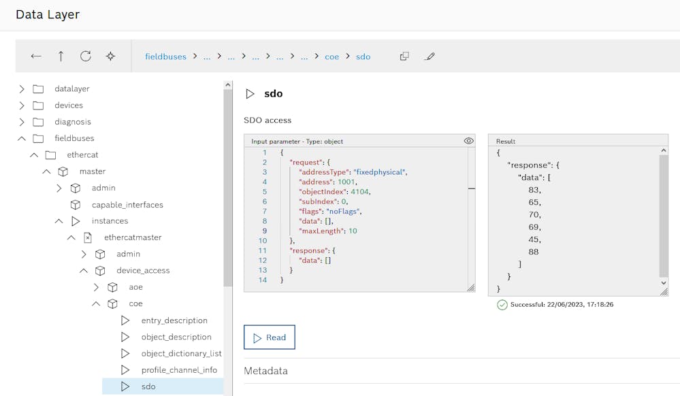Open the entry_description tree item
680x396 pixels.
pyautogui.click(x=174, y=320)
